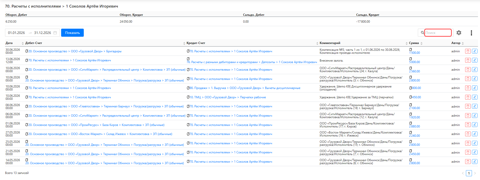Focus the Поиск search field

pyautogui.click(x=438, y=33)
